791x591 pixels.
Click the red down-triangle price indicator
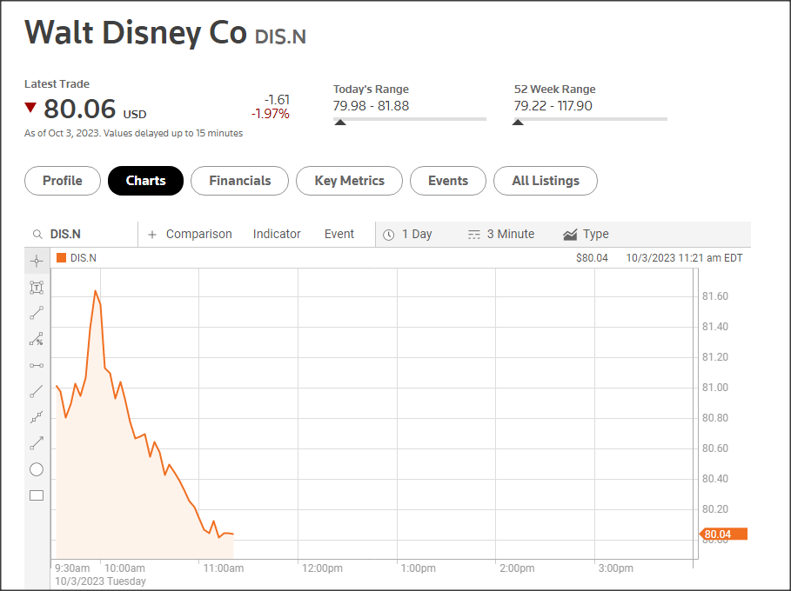pyautogui.click(x=30, y=107)
